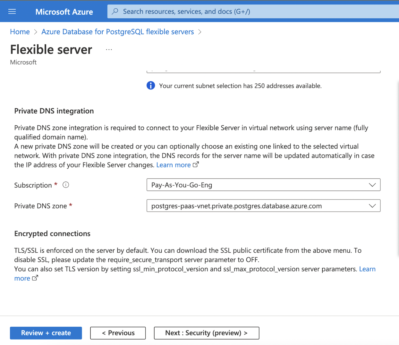
Task: Click the Microsoft Azure portal title
Action: pos(64,12)
